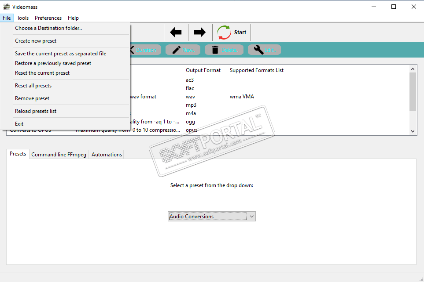424x282 pixels.
Task: Select Save the current preset as separated file
Action: [x=65, y=54]
